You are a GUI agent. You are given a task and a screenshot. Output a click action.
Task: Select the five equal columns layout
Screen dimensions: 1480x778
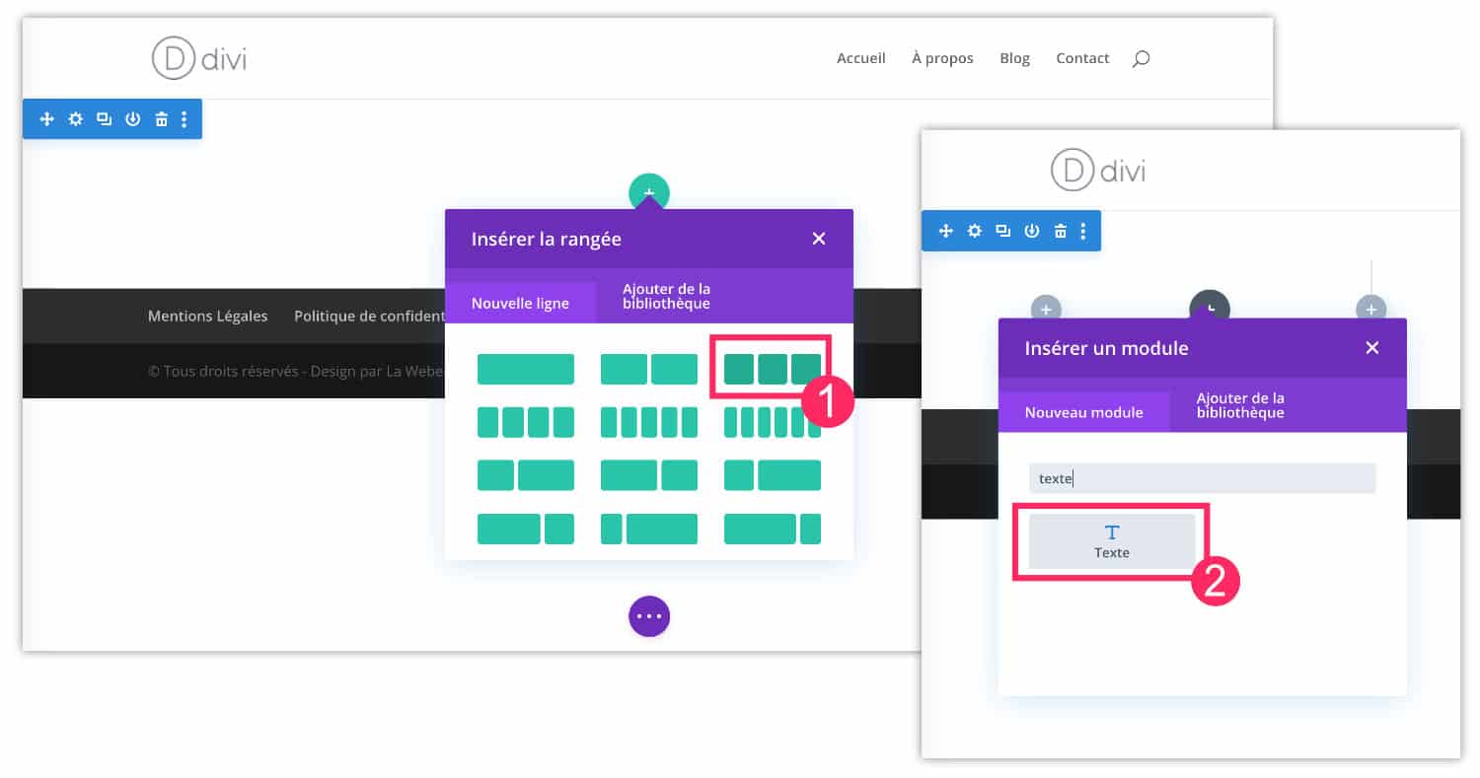(649, 422)
